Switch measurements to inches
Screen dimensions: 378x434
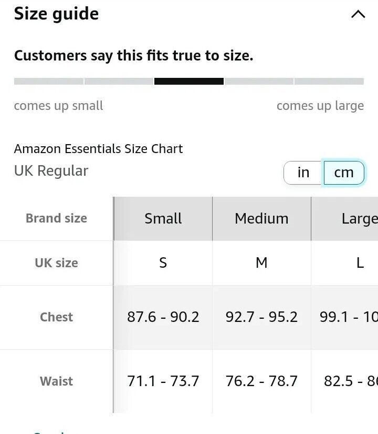click(303, 173)
